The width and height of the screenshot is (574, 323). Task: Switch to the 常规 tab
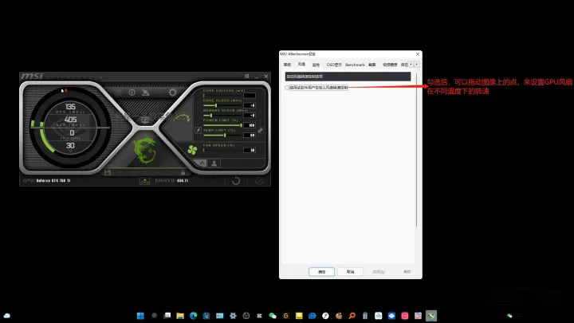click(x=287, y=65)
